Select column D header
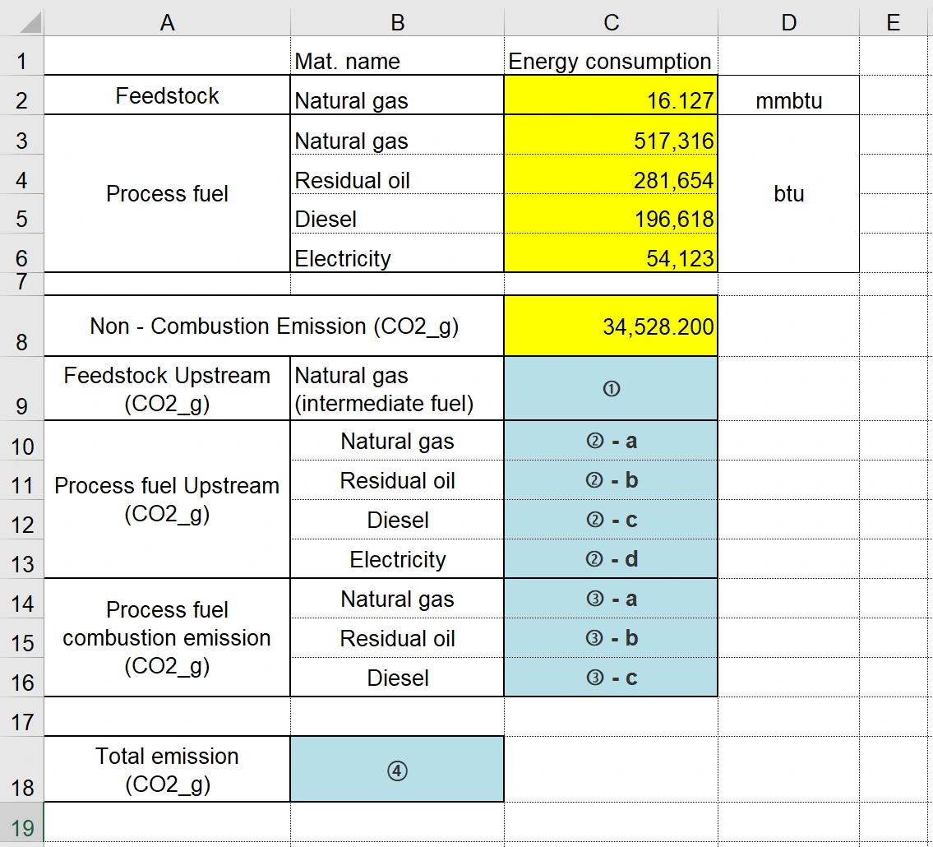This screenshot has height=847, width=933. click(x=788, y=22)
